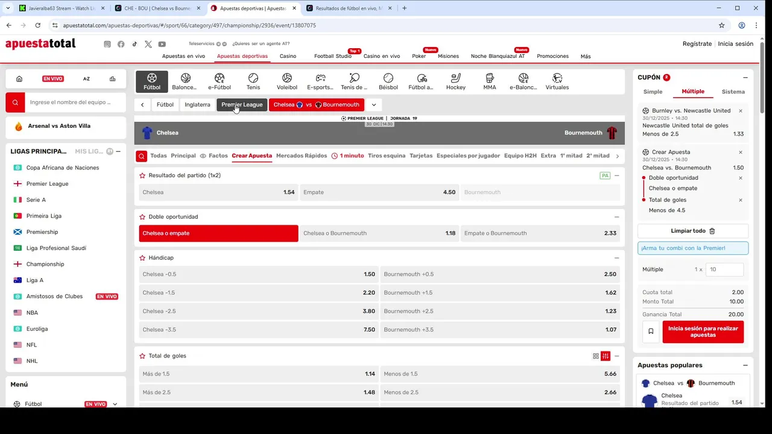The image size is (772, 434).
Task: Remove the Total de goles coupon selection
Action: coord(741,200)
